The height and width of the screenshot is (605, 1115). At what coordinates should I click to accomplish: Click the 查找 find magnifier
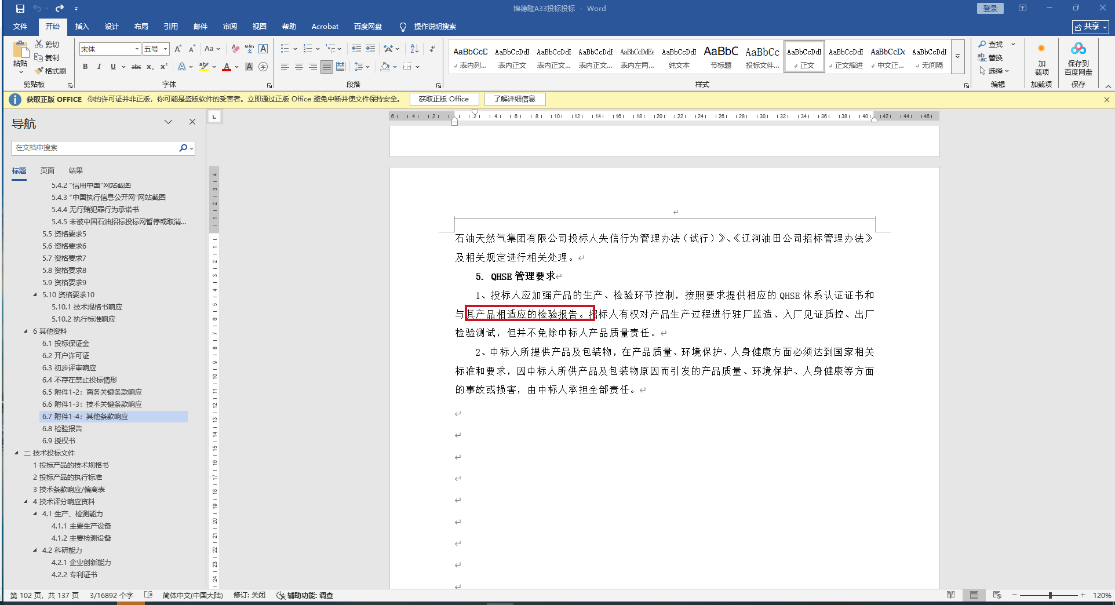click(x=991, y=44)
